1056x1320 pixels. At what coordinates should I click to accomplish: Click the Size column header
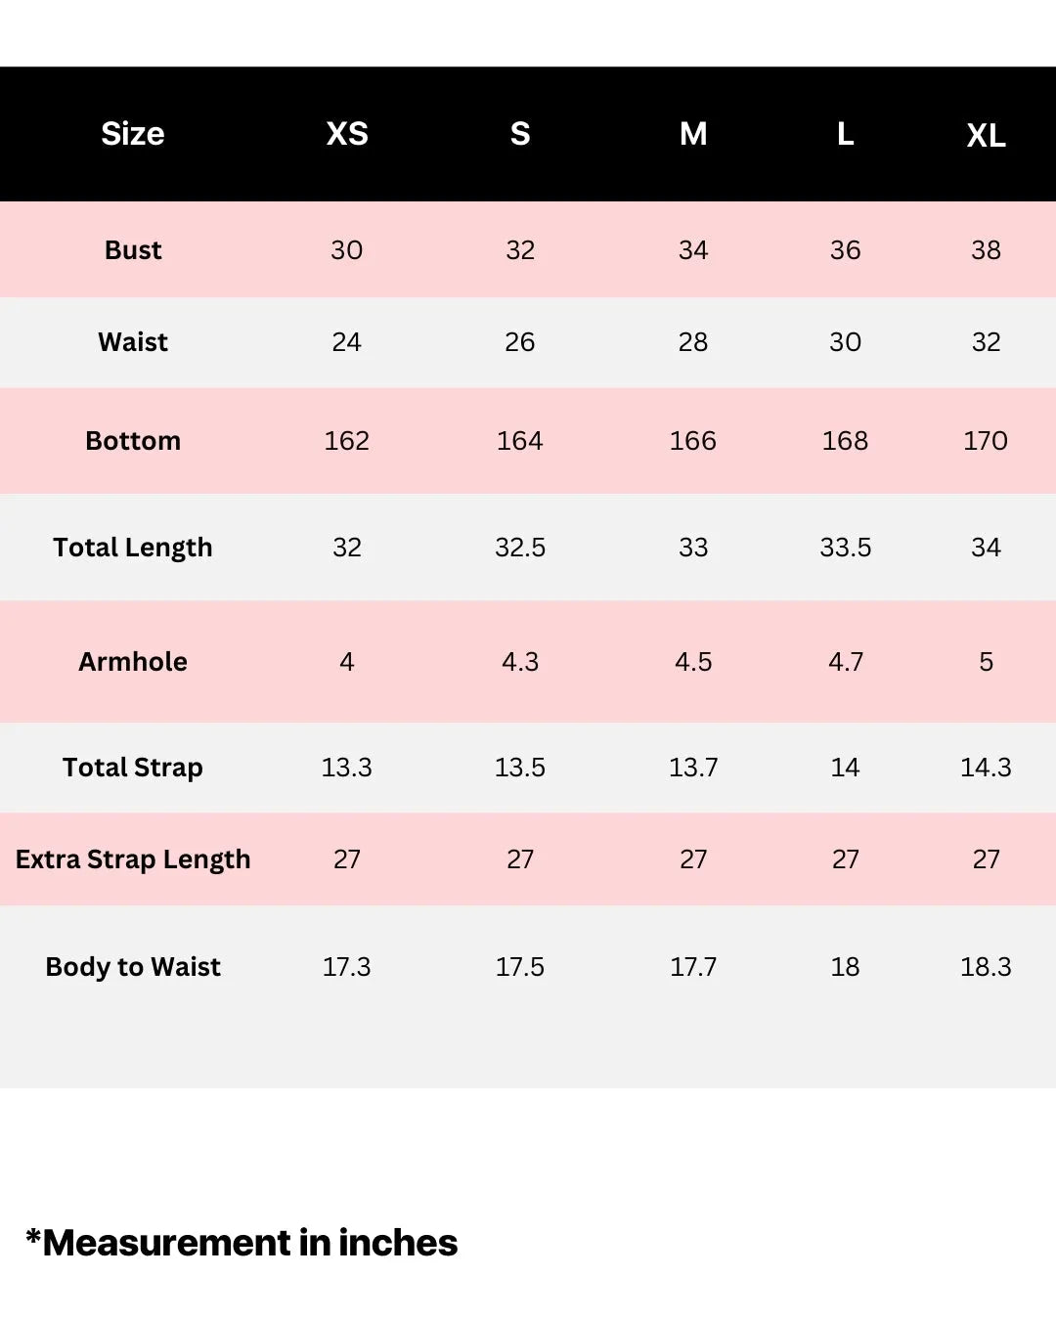(x=132, y=134)
